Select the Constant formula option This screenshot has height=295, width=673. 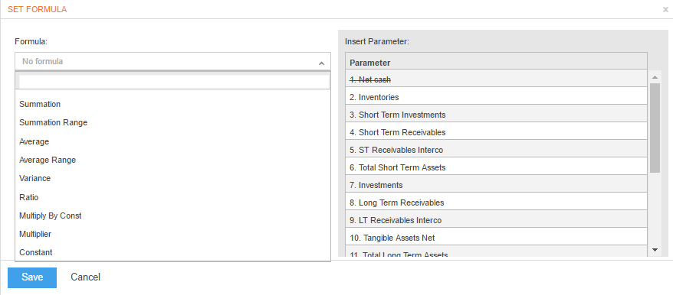tap(172, 252)
